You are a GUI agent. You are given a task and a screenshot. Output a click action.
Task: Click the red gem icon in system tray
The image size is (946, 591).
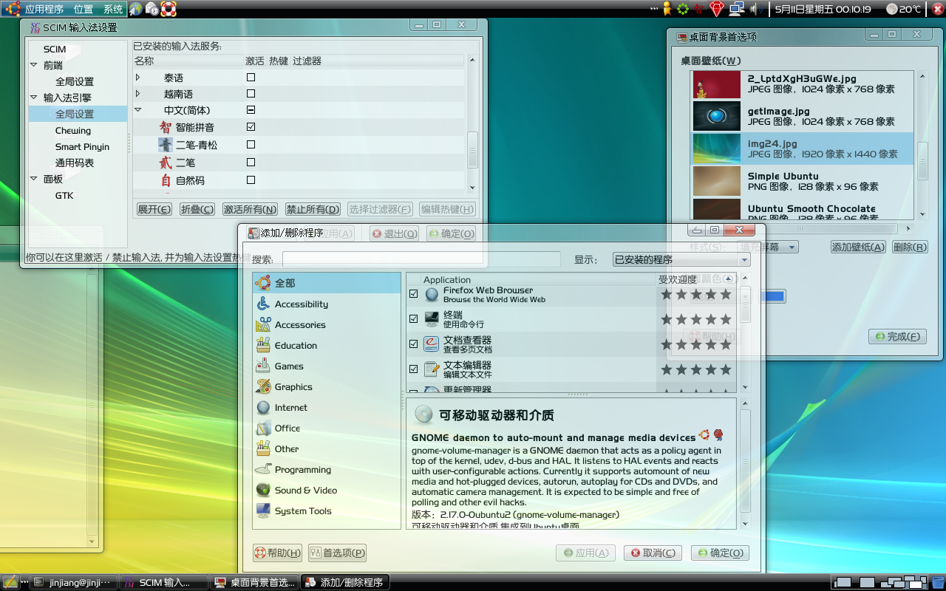[716, 9]
